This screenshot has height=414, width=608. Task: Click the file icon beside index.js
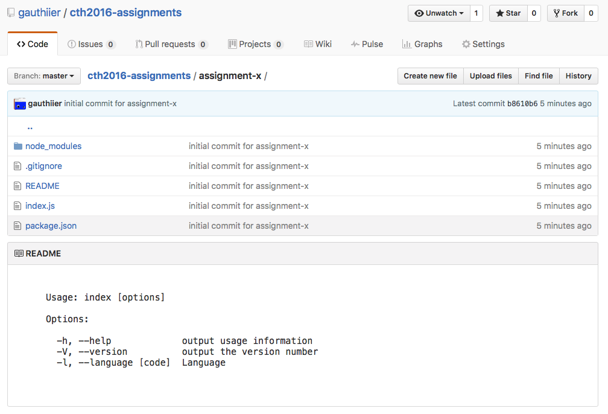click(x=17, y=206)
